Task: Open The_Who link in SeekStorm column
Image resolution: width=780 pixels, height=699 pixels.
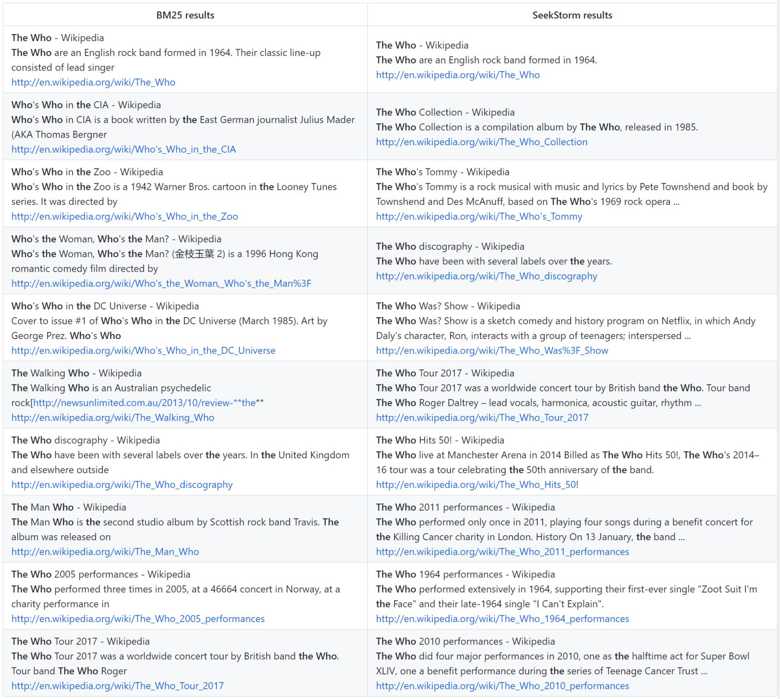Action: (x=458, y=75)
